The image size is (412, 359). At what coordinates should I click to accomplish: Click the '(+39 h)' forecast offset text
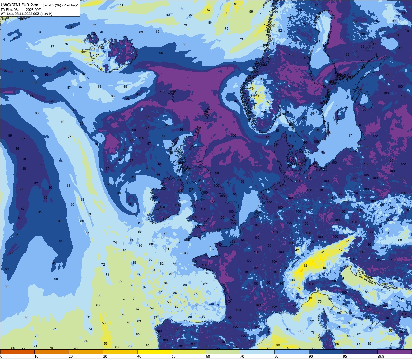tap(46, 14)
